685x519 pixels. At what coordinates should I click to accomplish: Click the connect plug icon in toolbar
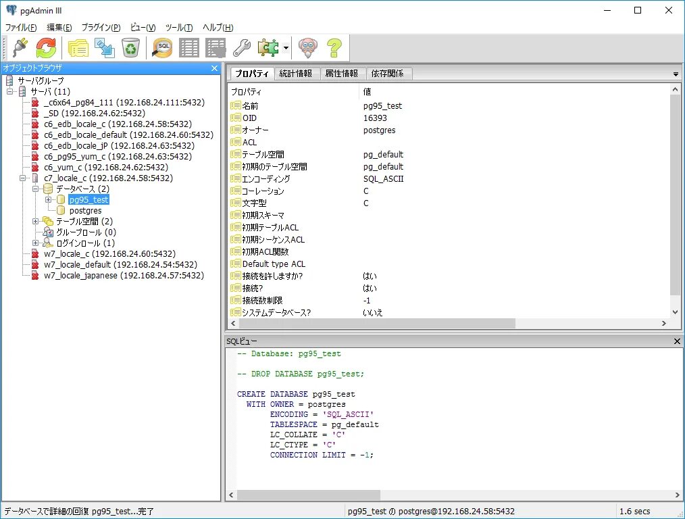coord(20,47)
